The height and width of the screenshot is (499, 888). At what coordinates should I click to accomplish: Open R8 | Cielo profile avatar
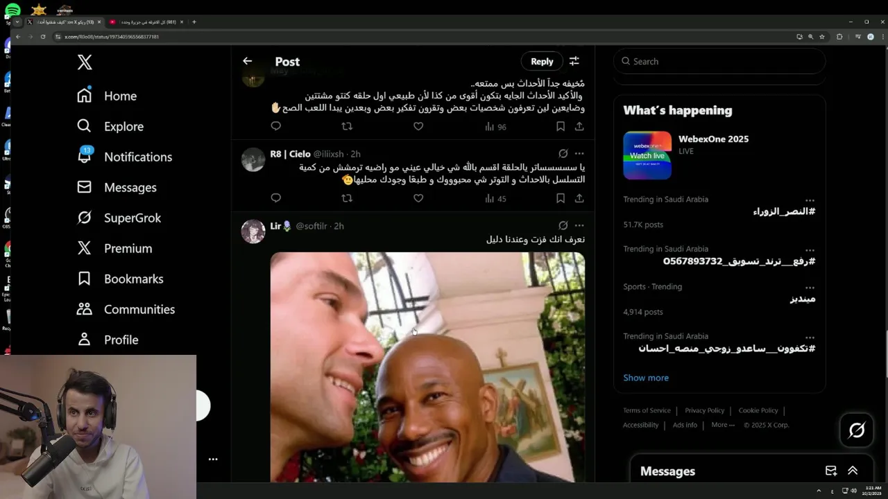point(253,159)
